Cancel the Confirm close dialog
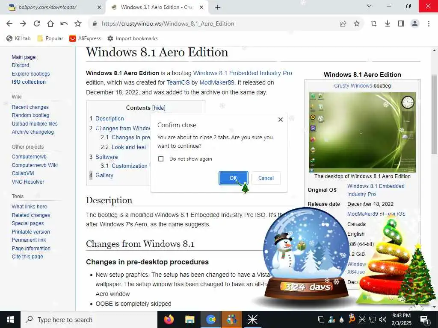 [x=266, y=178]
